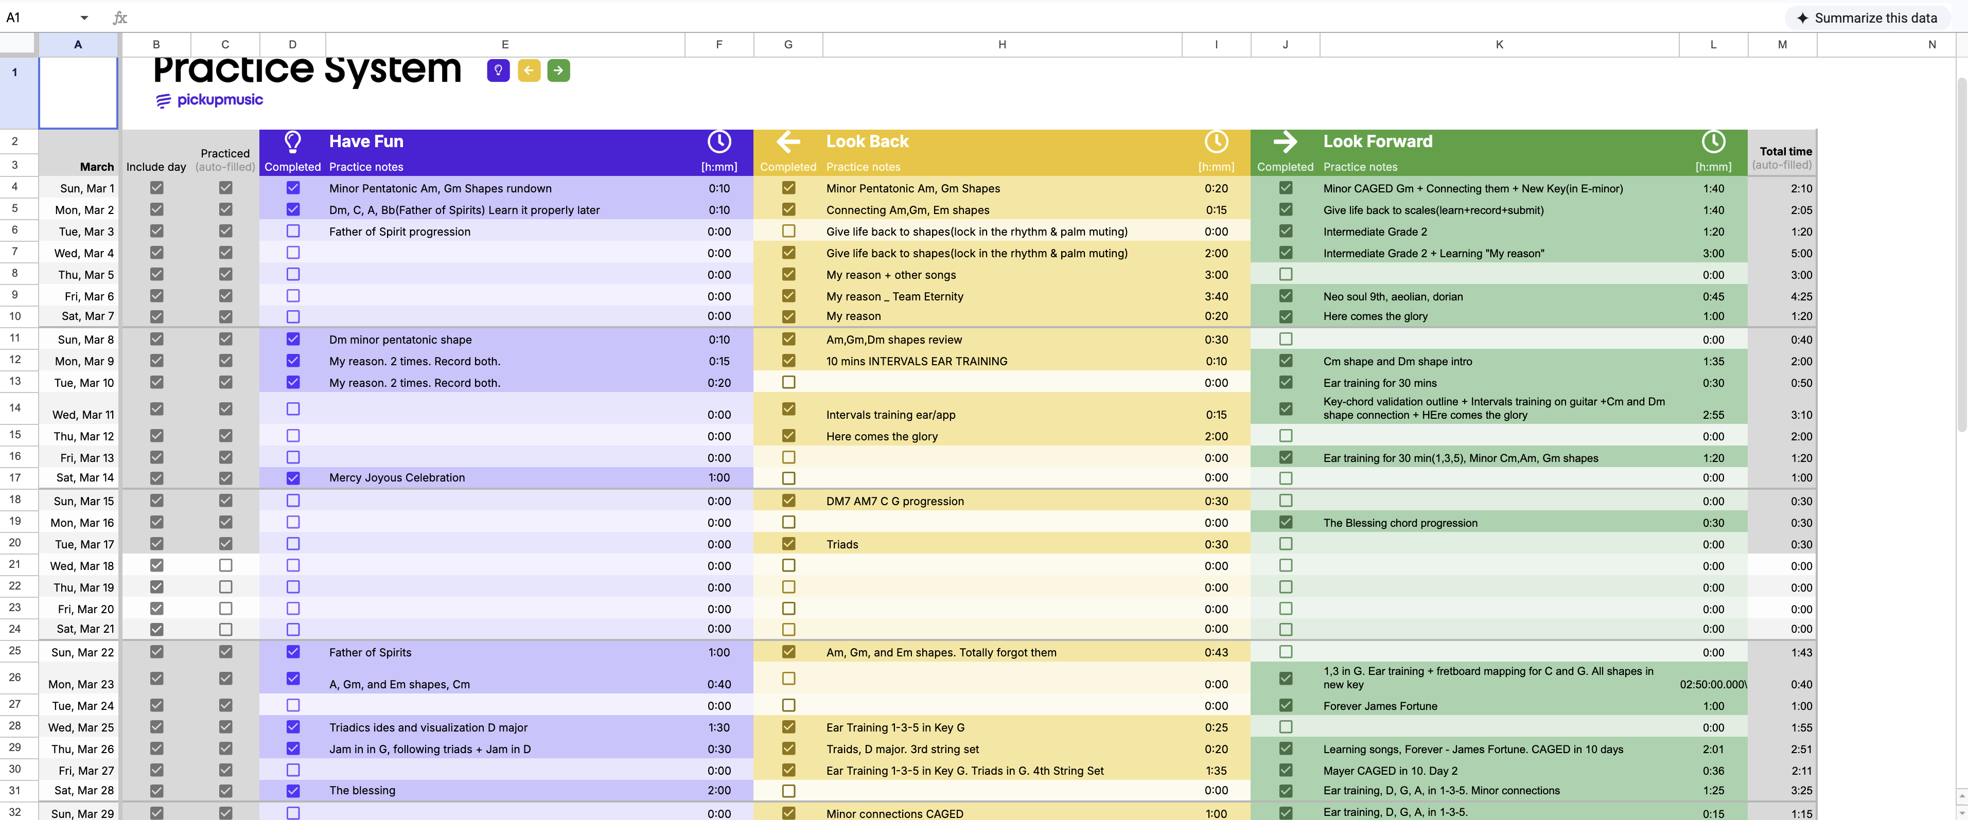The image size is (1968, 820).
Task: Click the pickupmusic logo
Action: pos(209,100)
